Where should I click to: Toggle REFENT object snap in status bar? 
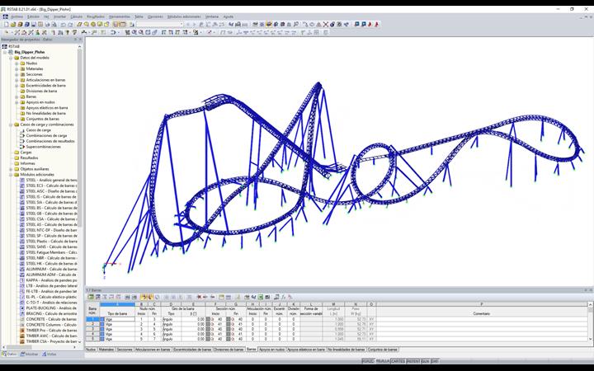tap(413, 361)
